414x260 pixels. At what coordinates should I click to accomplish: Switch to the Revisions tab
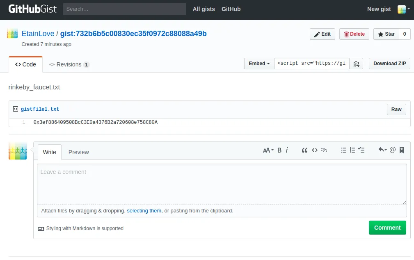coord(69,64)
